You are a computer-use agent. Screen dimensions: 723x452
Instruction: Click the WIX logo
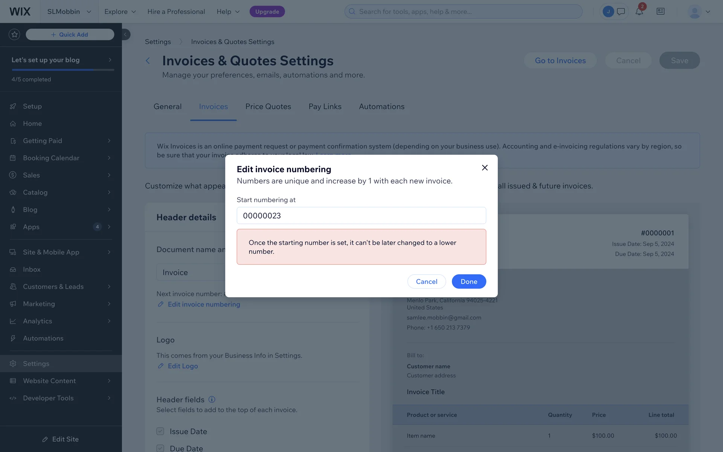point(20,12)
